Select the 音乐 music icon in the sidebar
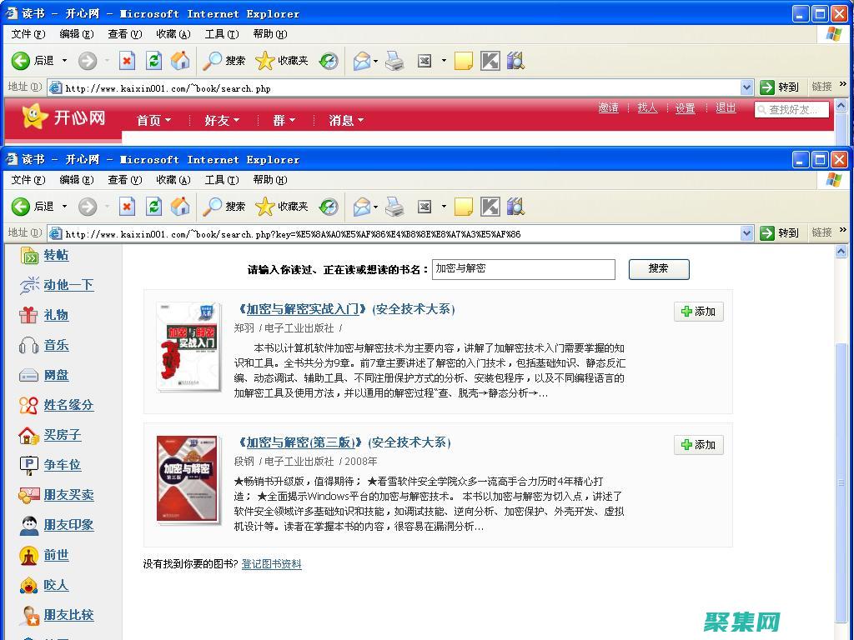The height and width of the screenshot is (640, 854). coord(28,345)
